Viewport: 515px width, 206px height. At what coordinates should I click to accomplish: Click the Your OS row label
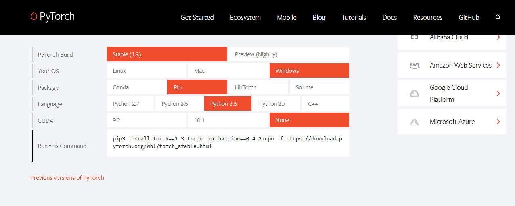(48, 71)
